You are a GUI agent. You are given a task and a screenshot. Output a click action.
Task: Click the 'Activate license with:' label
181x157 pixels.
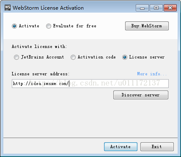click(39, 46)
